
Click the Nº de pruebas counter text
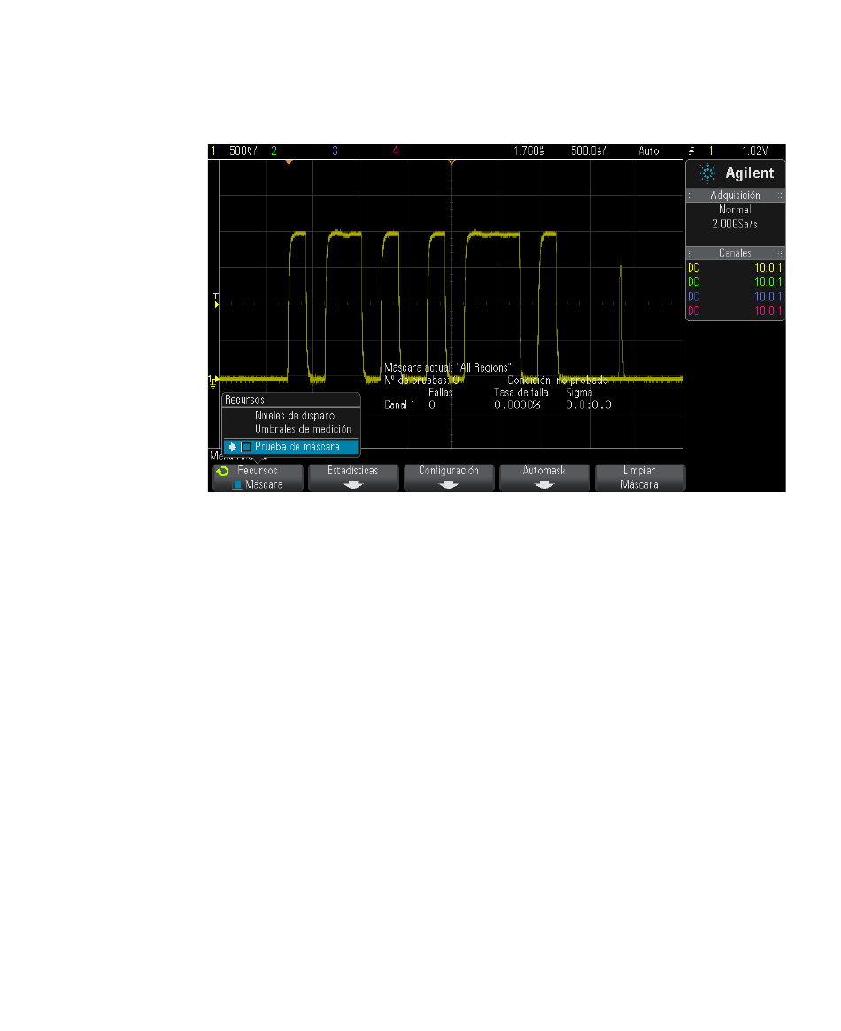[x=421, y=381]
